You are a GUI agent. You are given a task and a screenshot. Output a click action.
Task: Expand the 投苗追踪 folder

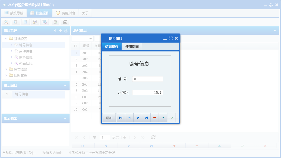[x=6, y=69]
